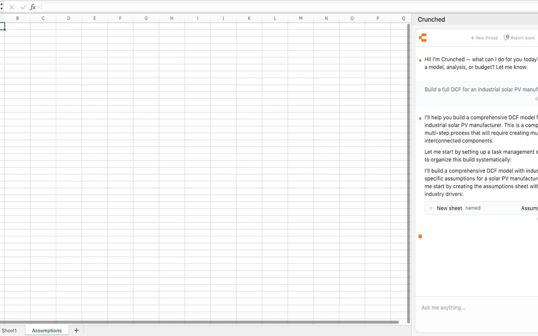
Task: Switch to the Sheet1 tab
Action: click(9, 331)
